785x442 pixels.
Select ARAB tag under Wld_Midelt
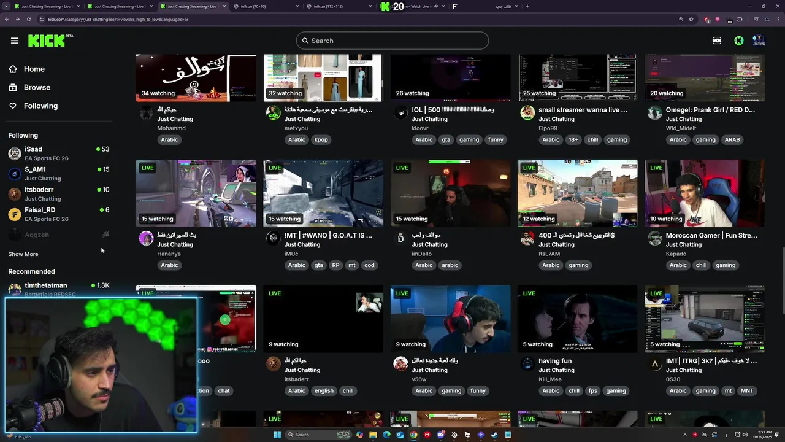coord(732,139)
